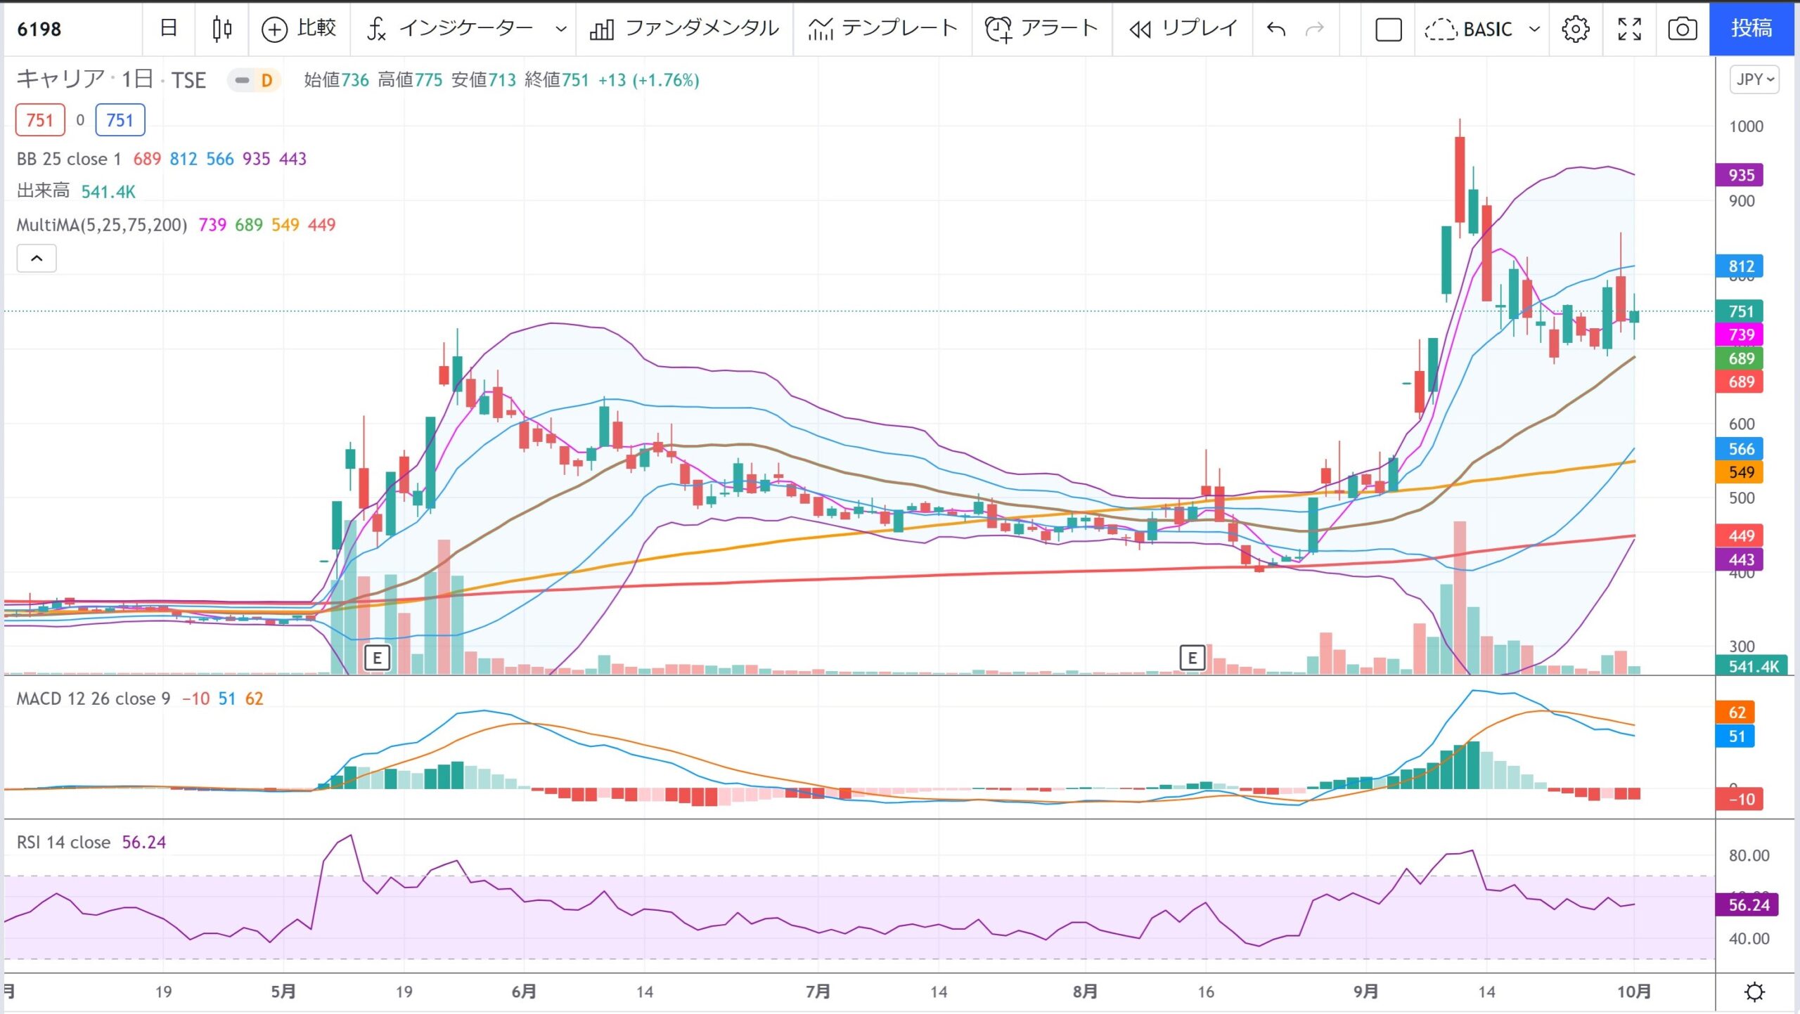Screen dimensions: 1800x1014
Task: Click the 566 blue price scale label
Action: (1741, 449)
